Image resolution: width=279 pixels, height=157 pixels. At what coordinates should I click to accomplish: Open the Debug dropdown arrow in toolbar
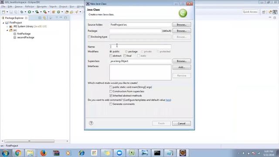(x=25, y=12)
